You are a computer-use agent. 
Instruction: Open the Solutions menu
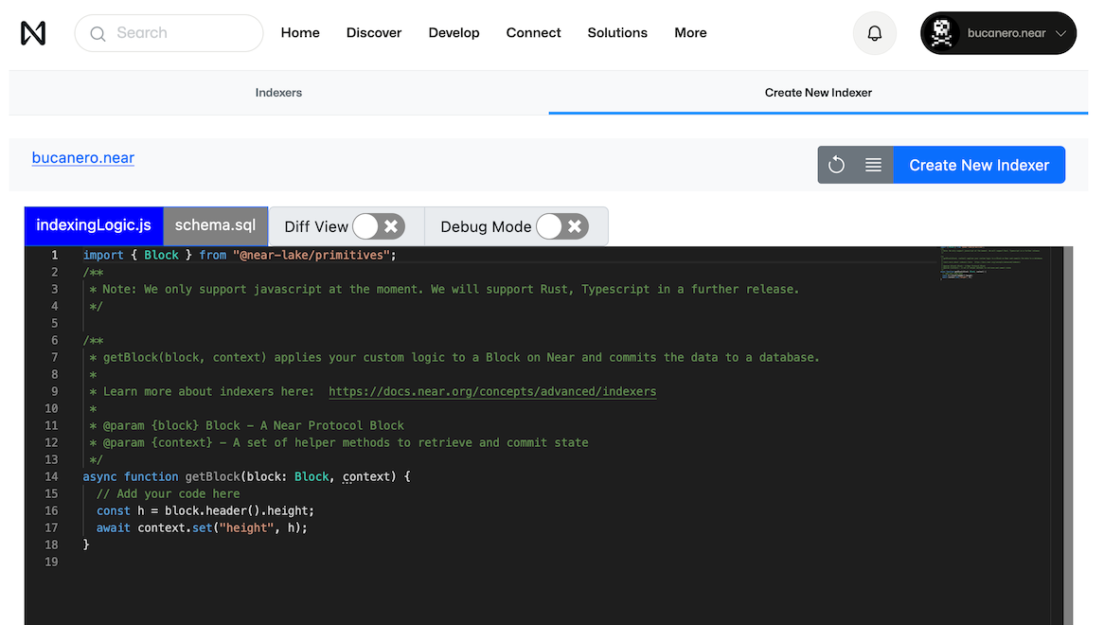617,33
